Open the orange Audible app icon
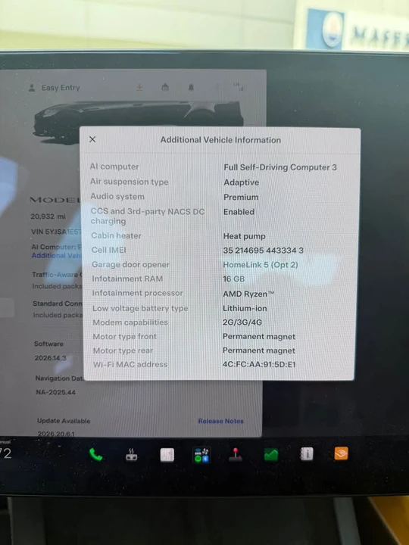 click(341, 453)
